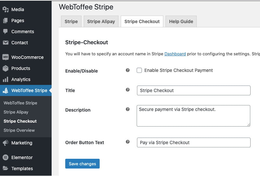Click the Marketing megaphone icon

tap(6, 143)
